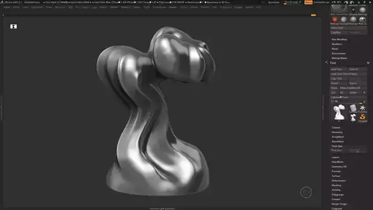
Task: Click the Export button in Tool palette
Action: click(x=358, y=83)
